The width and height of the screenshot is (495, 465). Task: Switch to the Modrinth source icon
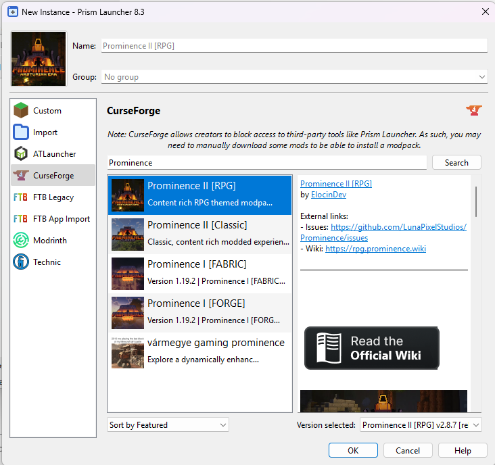tap(21, 241)
